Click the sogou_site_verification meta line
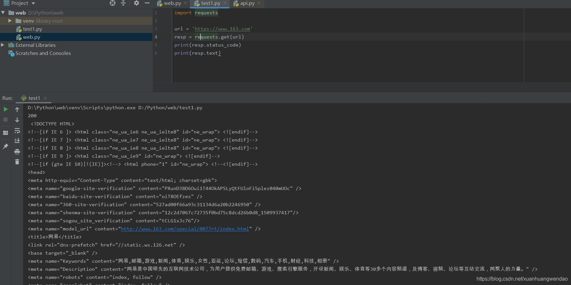The width and height of the screenshot is (571, 285). [114, 221]
